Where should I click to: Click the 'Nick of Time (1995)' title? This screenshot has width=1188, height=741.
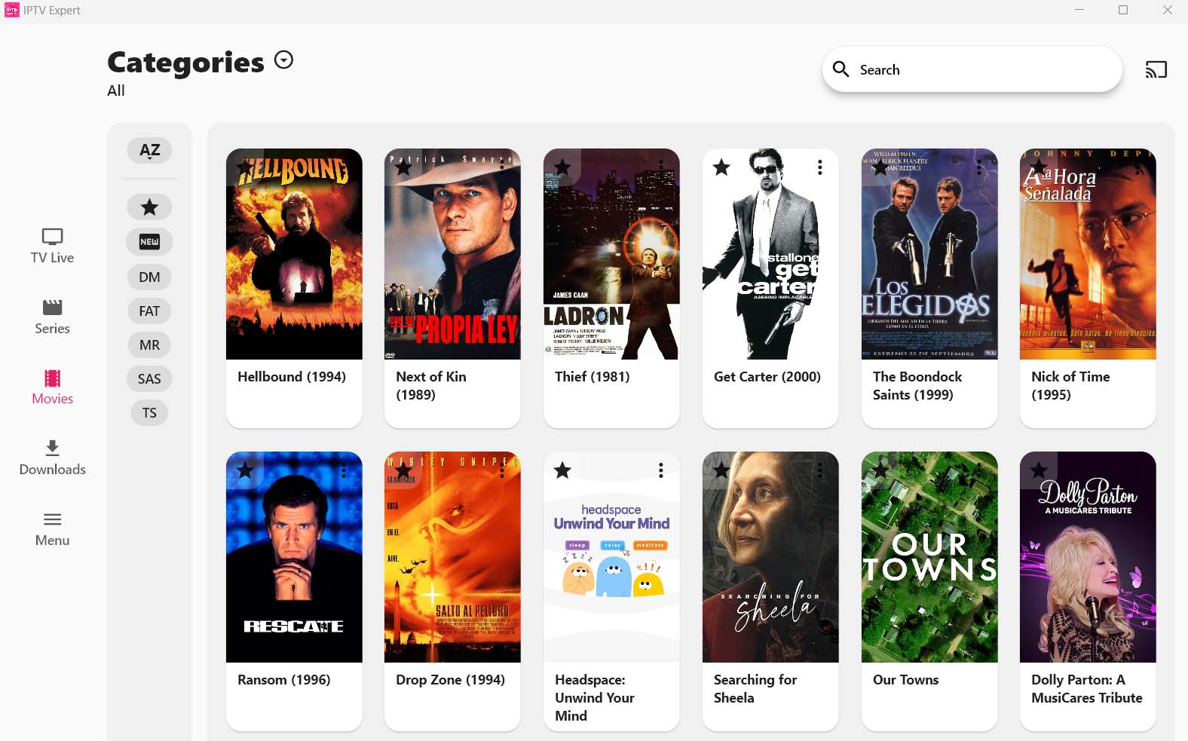click(1070, 385)
